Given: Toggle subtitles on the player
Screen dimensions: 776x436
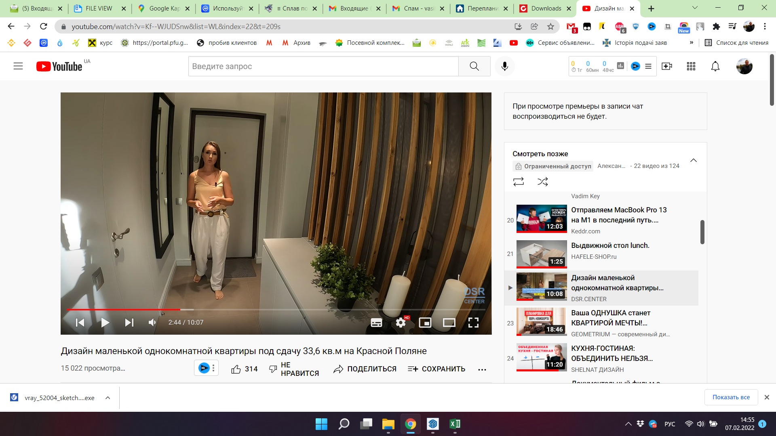Looking at the screenshot, I should tap(376, 323).
